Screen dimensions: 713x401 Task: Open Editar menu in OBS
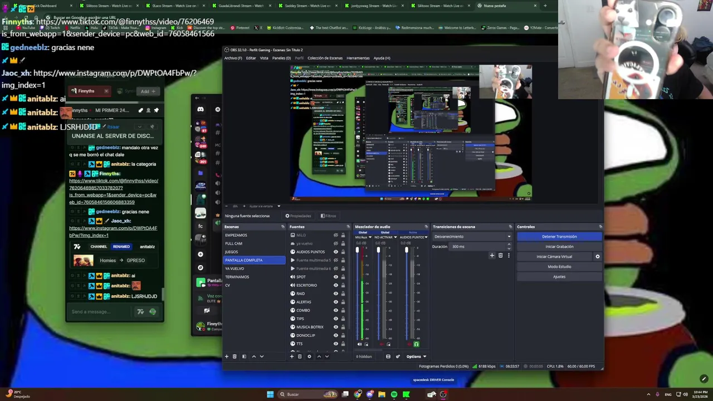(251, 58)
